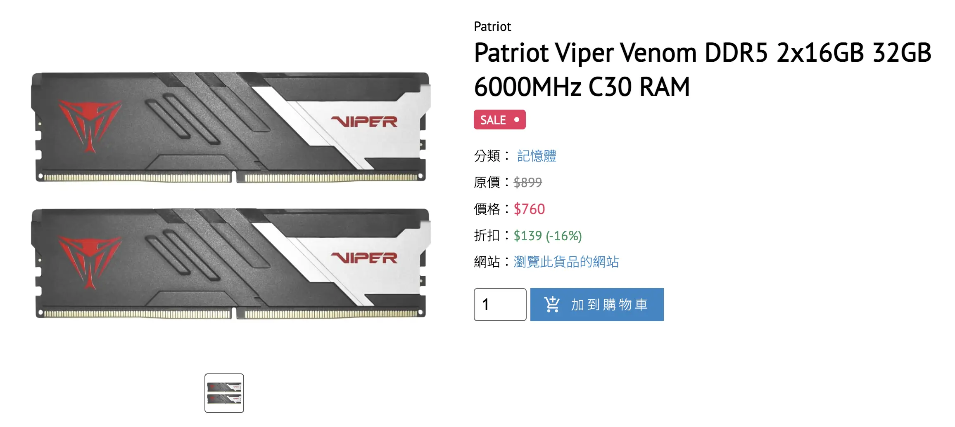Click the shopping cart icon in blue button
The height and width of the screenshot is (427, 955).
pyautogui.click(x=552, y=305)
